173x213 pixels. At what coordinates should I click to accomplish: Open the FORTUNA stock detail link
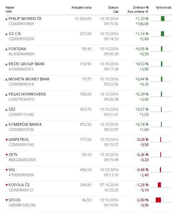pyautogui.click(x=17, y=49)
